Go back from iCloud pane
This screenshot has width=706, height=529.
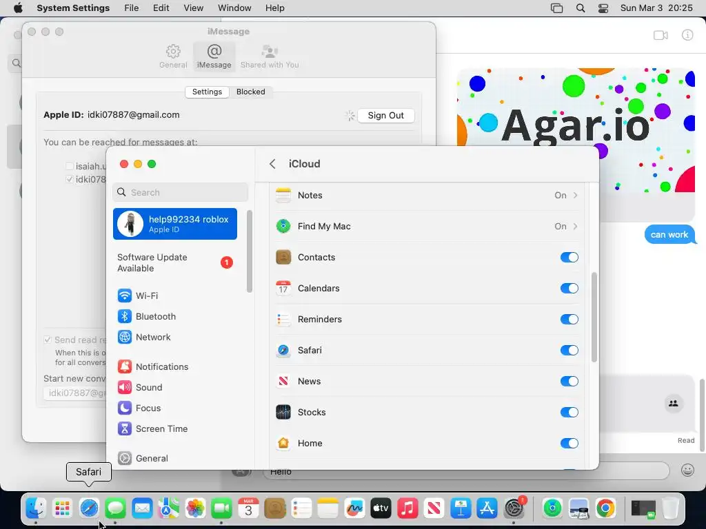click(x=272, y=164)
